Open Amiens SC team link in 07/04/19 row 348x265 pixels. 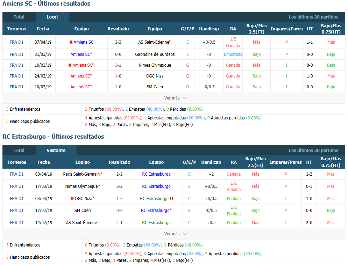(84, 42)
